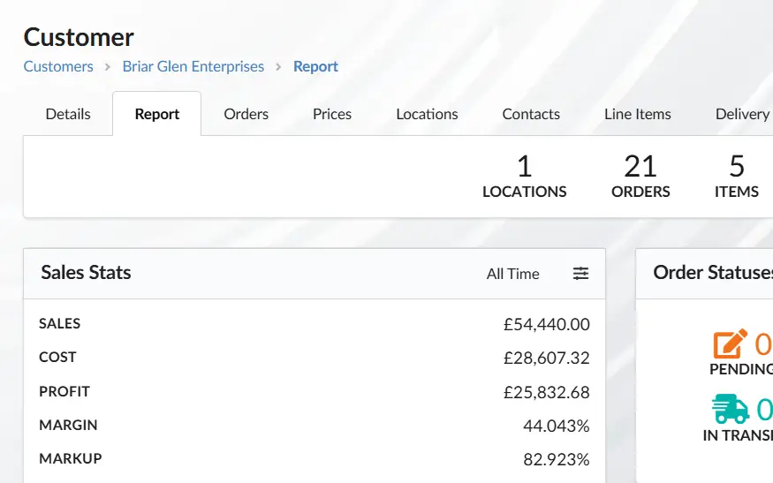Screen dimensions: 773x483
Task: Click the orange Pending orders edit icon
Action: (x=730, y=343)
